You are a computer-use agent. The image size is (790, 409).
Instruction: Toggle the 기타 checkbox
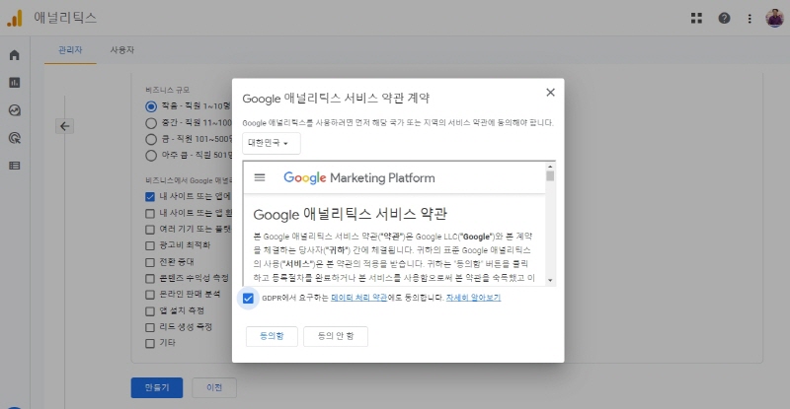tap(150, 344)
